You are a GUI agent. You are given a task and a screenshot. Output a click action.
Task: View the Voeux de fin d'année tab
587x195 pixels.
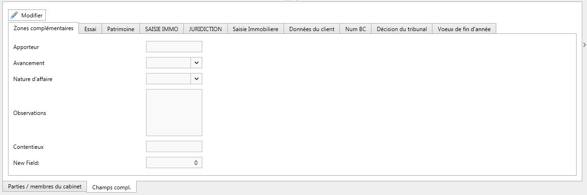click(x=464, y=29)
